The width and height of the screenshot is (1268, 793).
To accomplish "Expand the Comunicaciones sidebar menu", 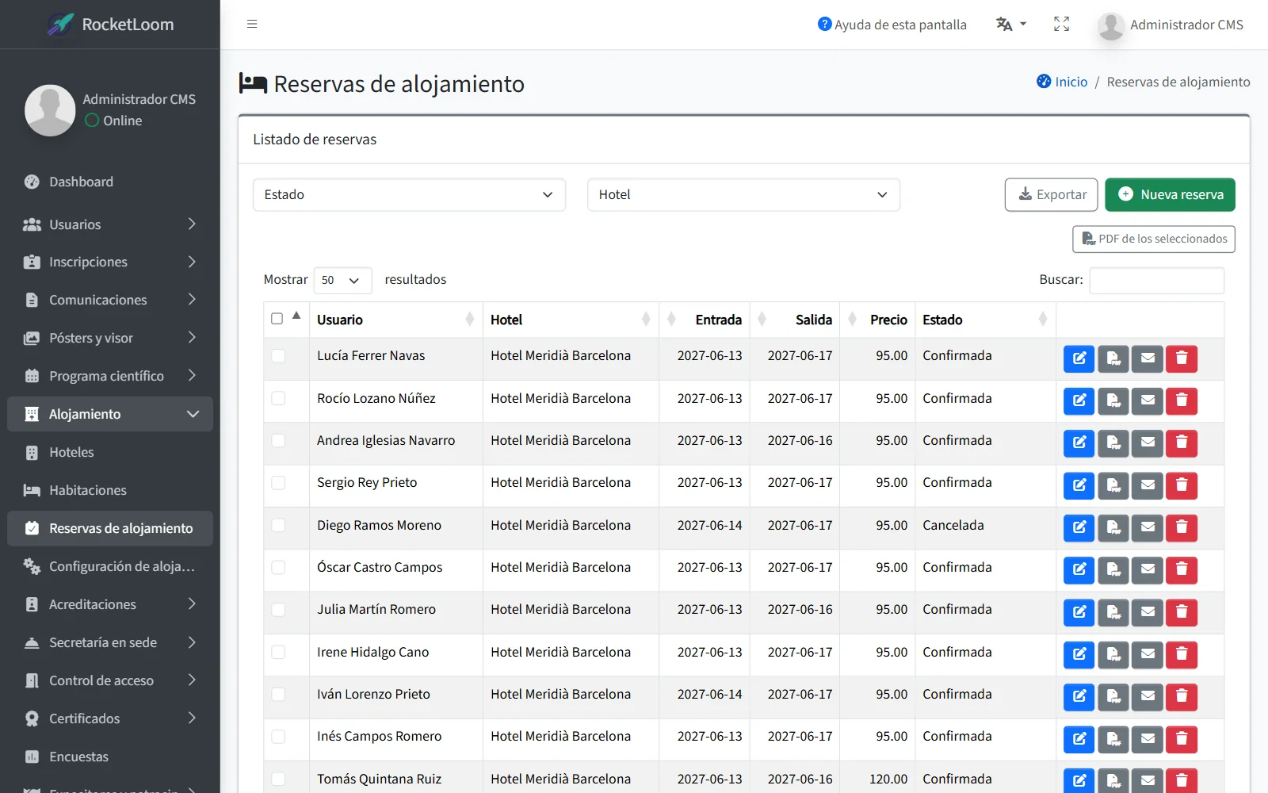I will 110,300.
